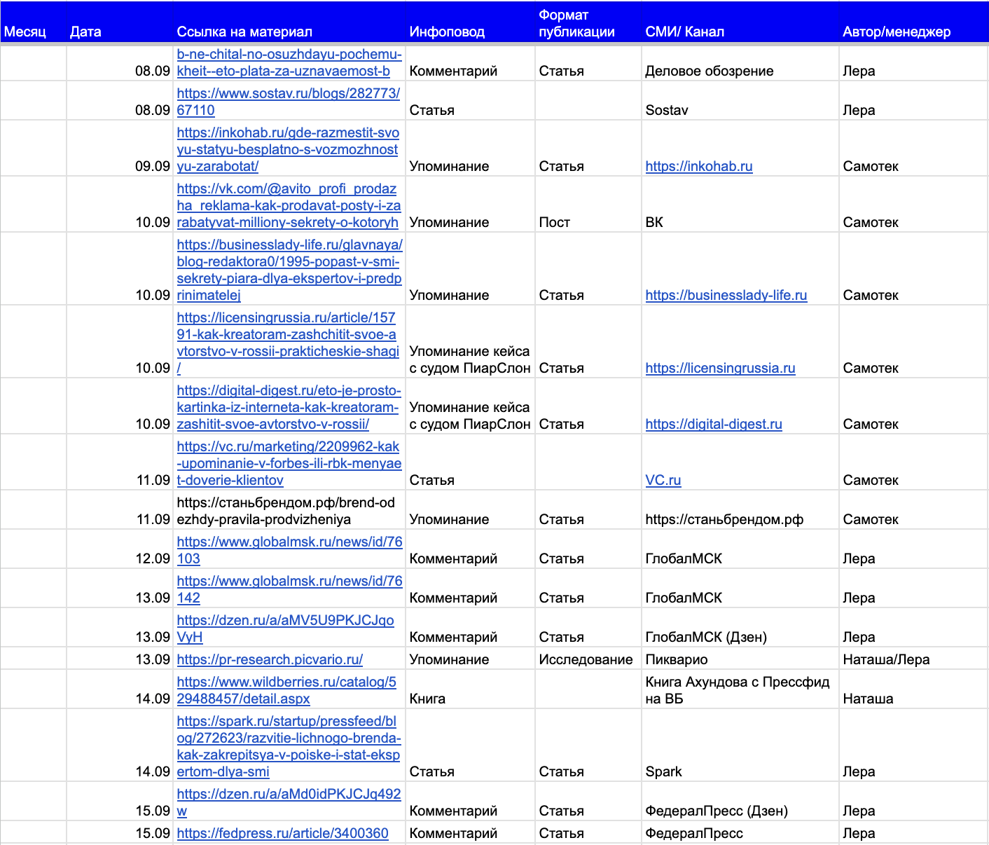Open the https://businesslady-life.ru link in СМИ/Канал column
Viewport: 989px width, 845px height.
click(726, 295)
